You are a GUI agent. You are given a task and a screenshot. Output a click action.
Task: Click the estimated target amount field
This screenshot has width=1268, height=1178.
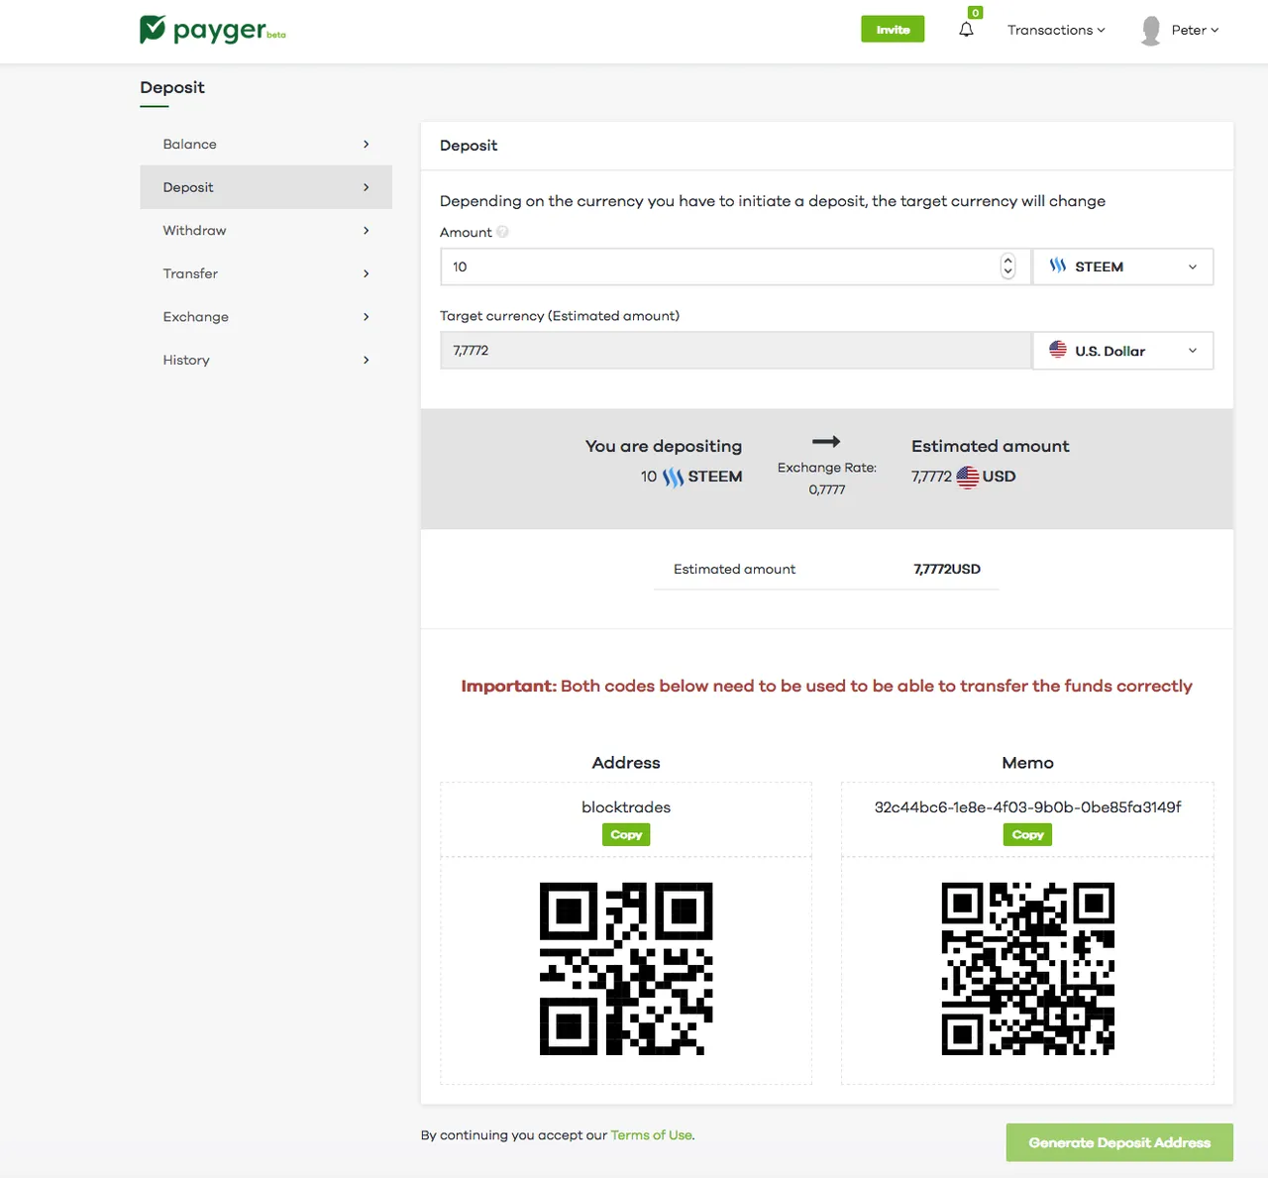[735, 351]
